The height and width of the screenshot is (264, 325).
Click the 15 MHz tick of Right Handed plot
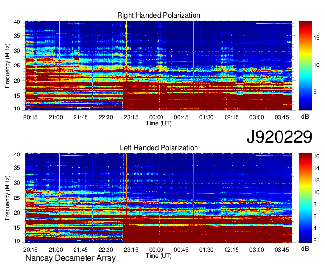point(17,96)
